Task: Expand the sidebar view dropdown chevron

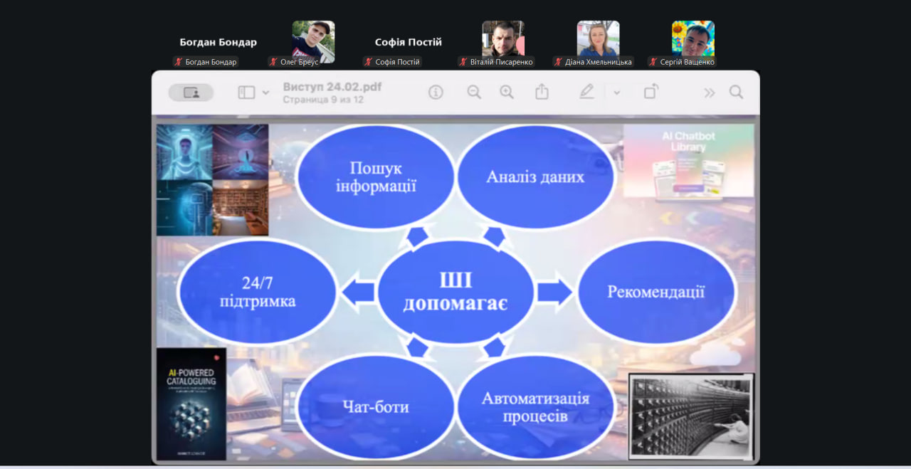Action: tap(266, 93)
